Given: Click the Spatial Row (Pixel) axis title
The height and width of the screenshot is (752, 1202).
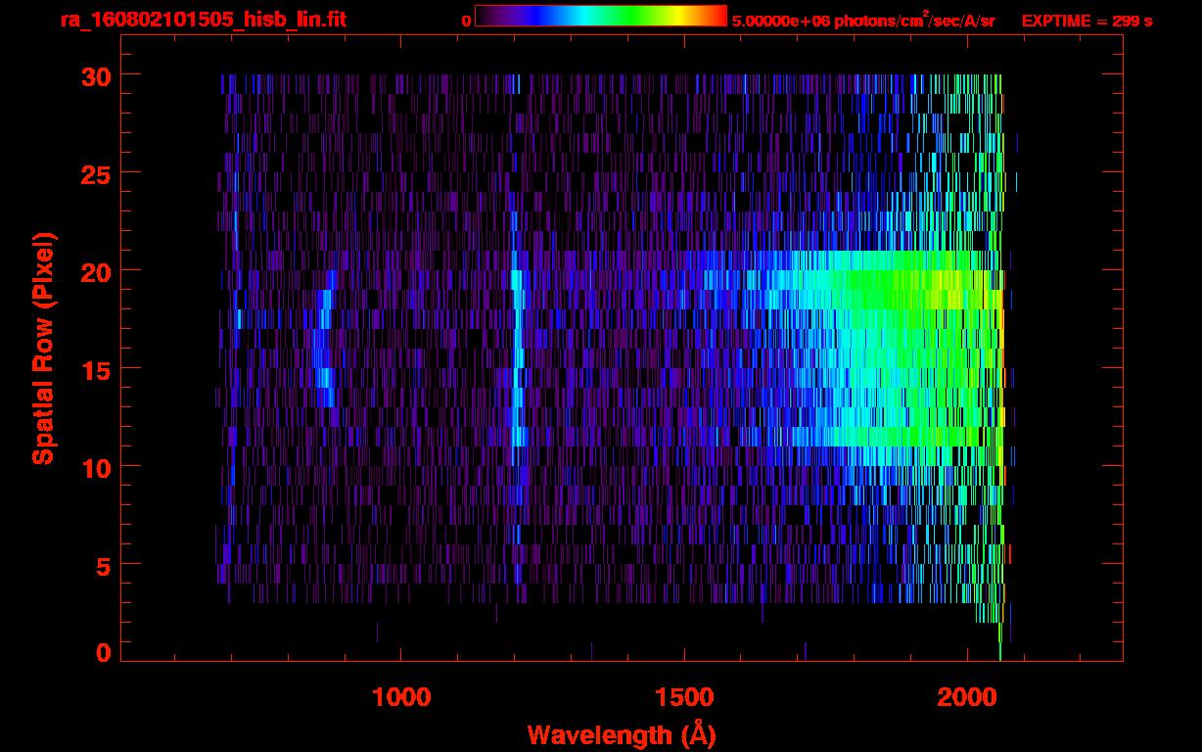Looking at the screenshot, I should [43, 349].
